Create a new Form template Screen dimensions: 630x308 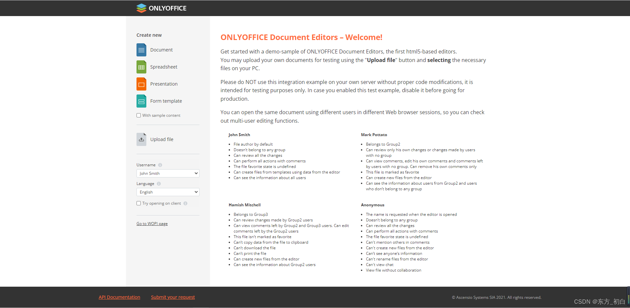pos(166,101)
